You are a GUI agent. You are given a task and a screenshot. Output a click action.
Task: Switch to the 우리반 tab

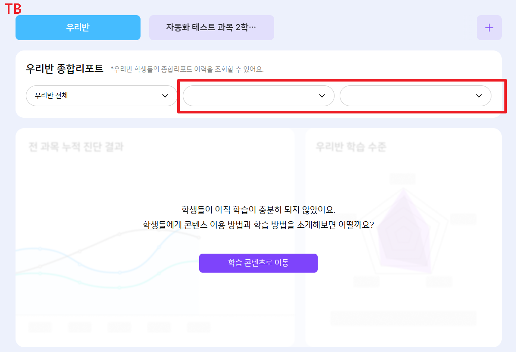(78, 28)
